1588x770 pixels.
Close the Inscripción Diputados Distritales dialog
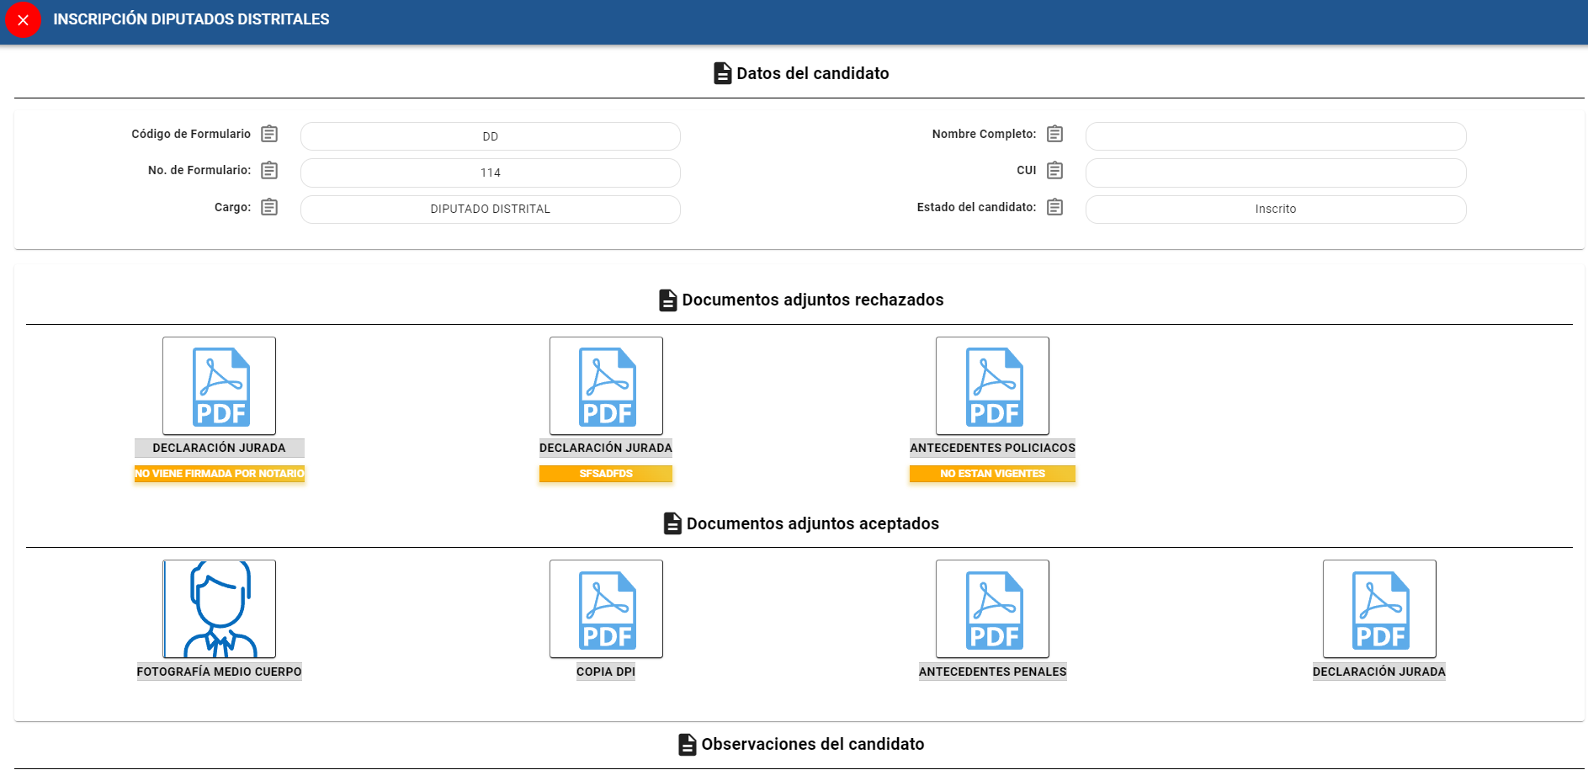(x=23, y=20)
